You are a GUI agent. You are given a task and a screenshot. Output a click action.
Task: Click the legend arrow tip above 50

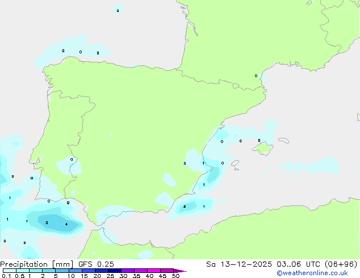tap(180, 271)
